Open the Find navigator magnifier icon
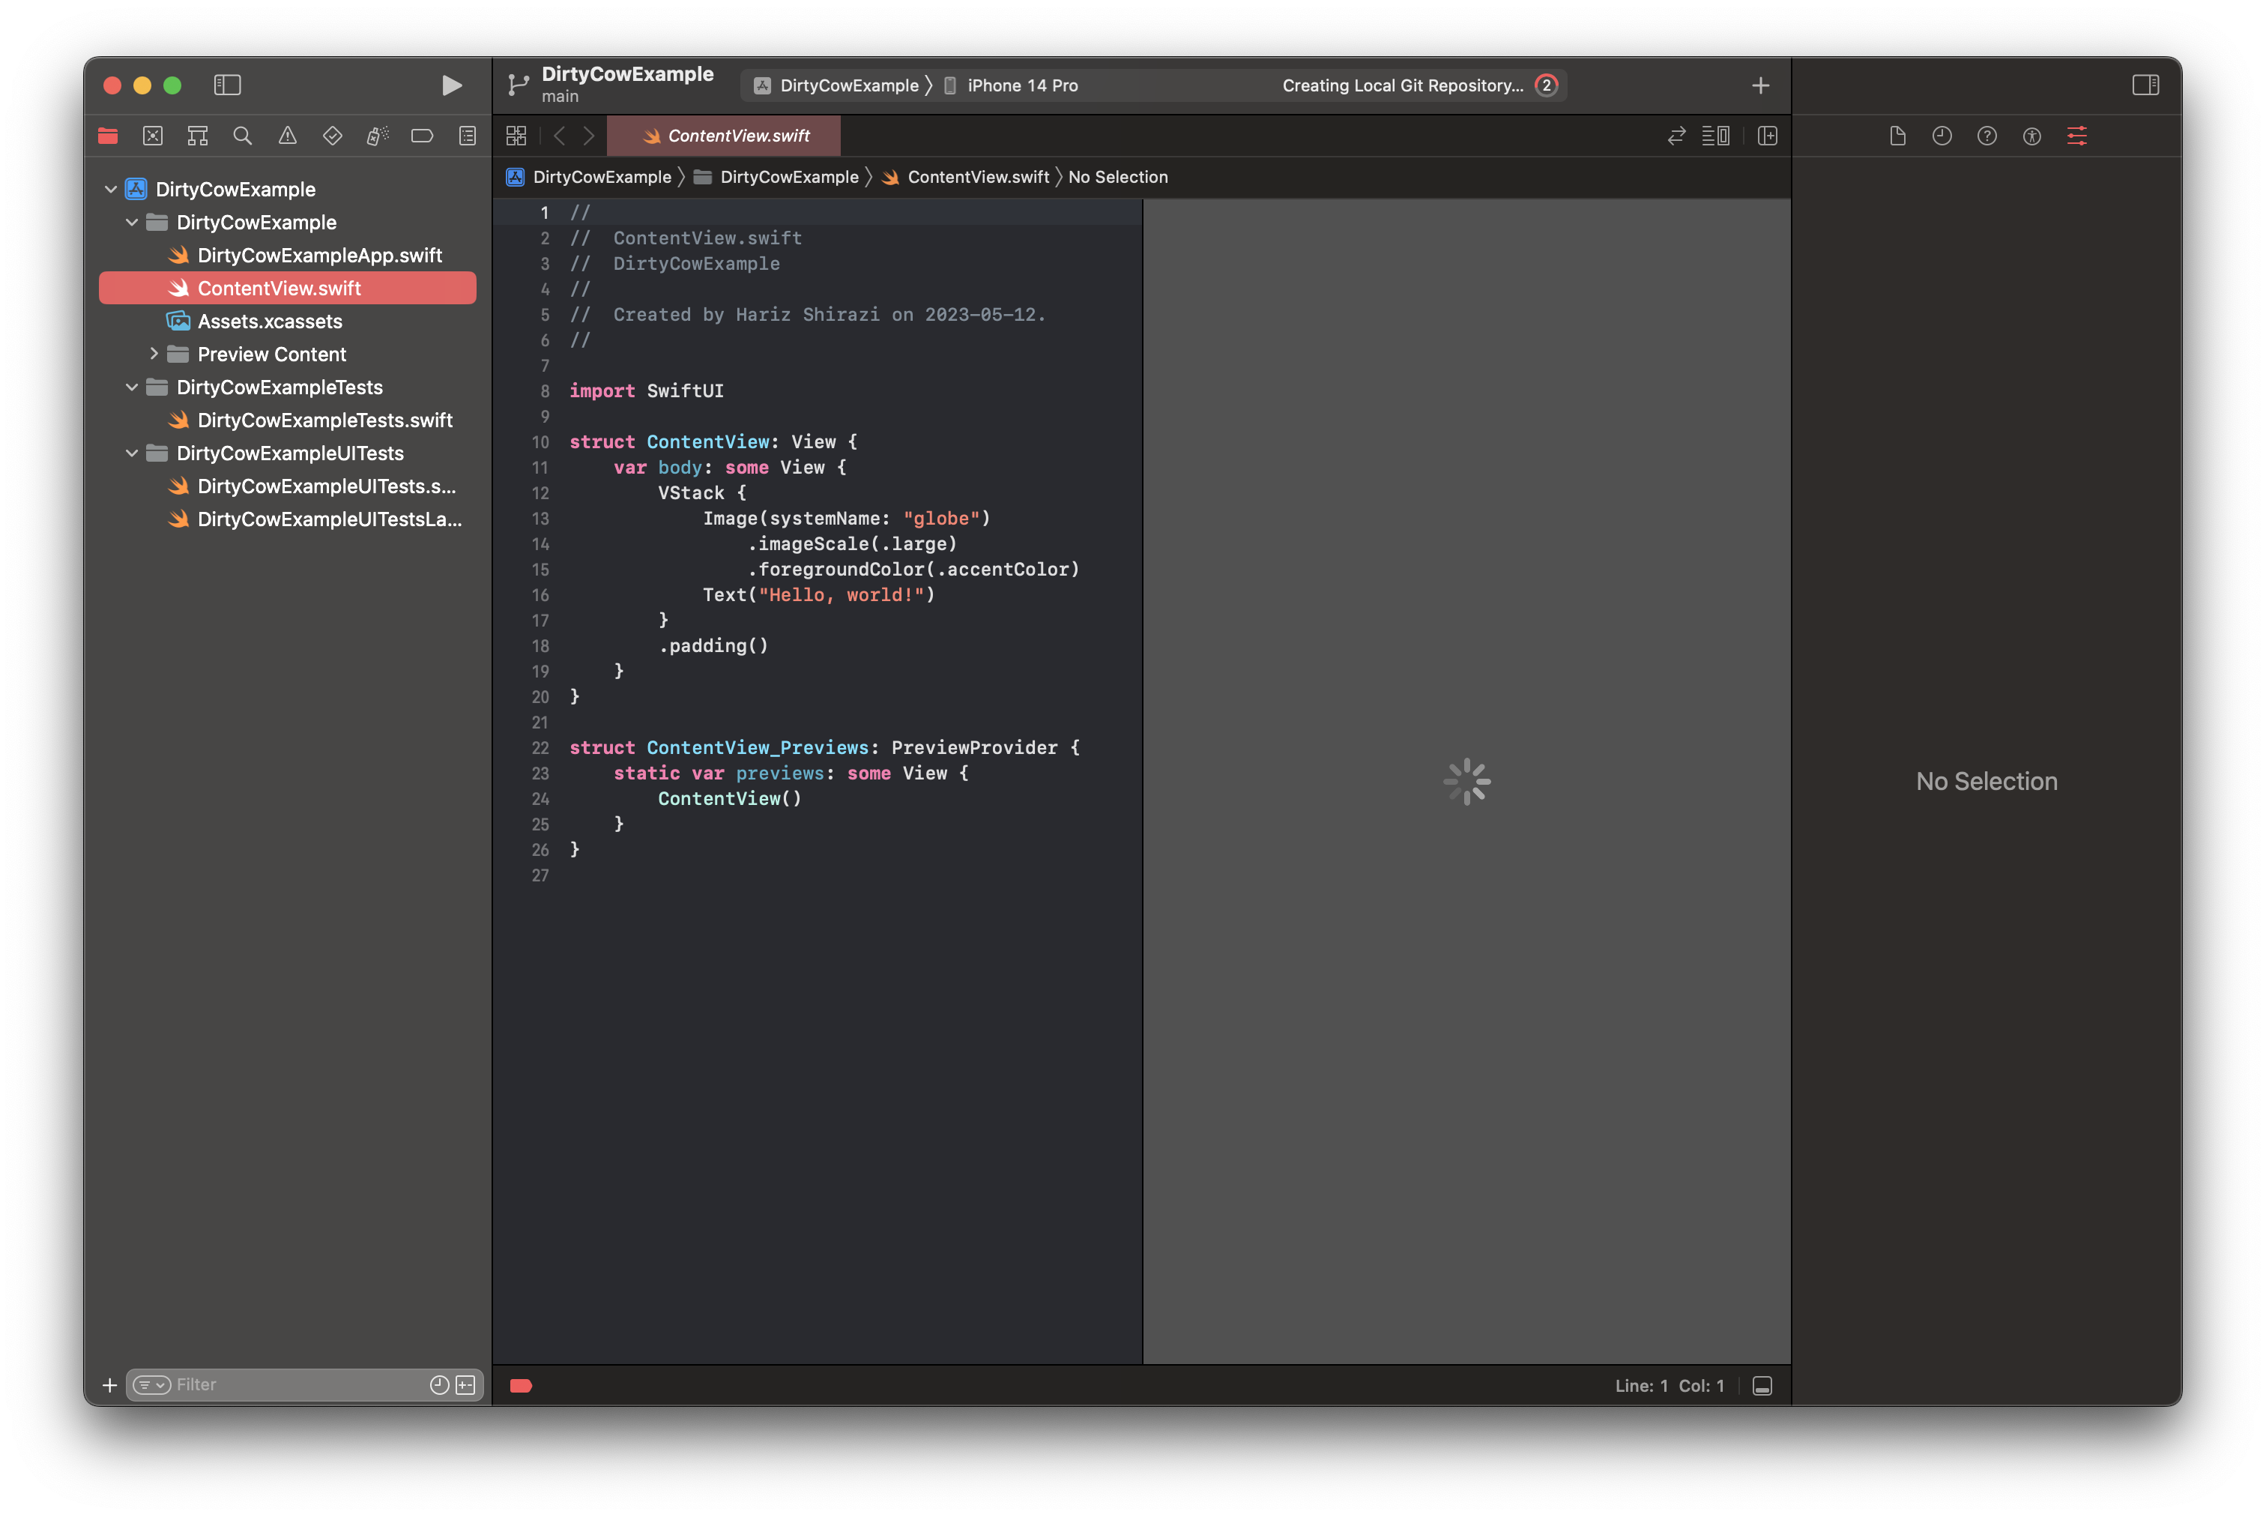2266x1517 pixels. (243, 136)
